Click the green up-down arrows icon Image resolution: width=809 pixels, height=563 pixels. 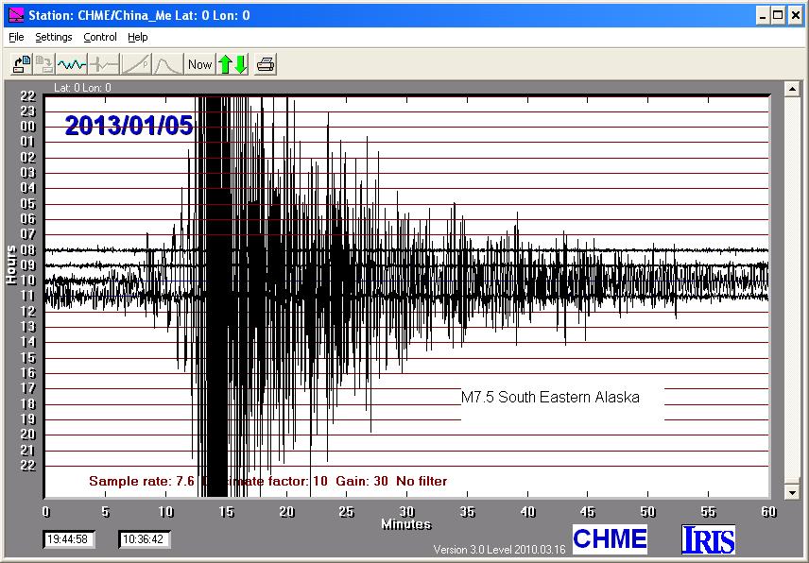coord(232,64)
